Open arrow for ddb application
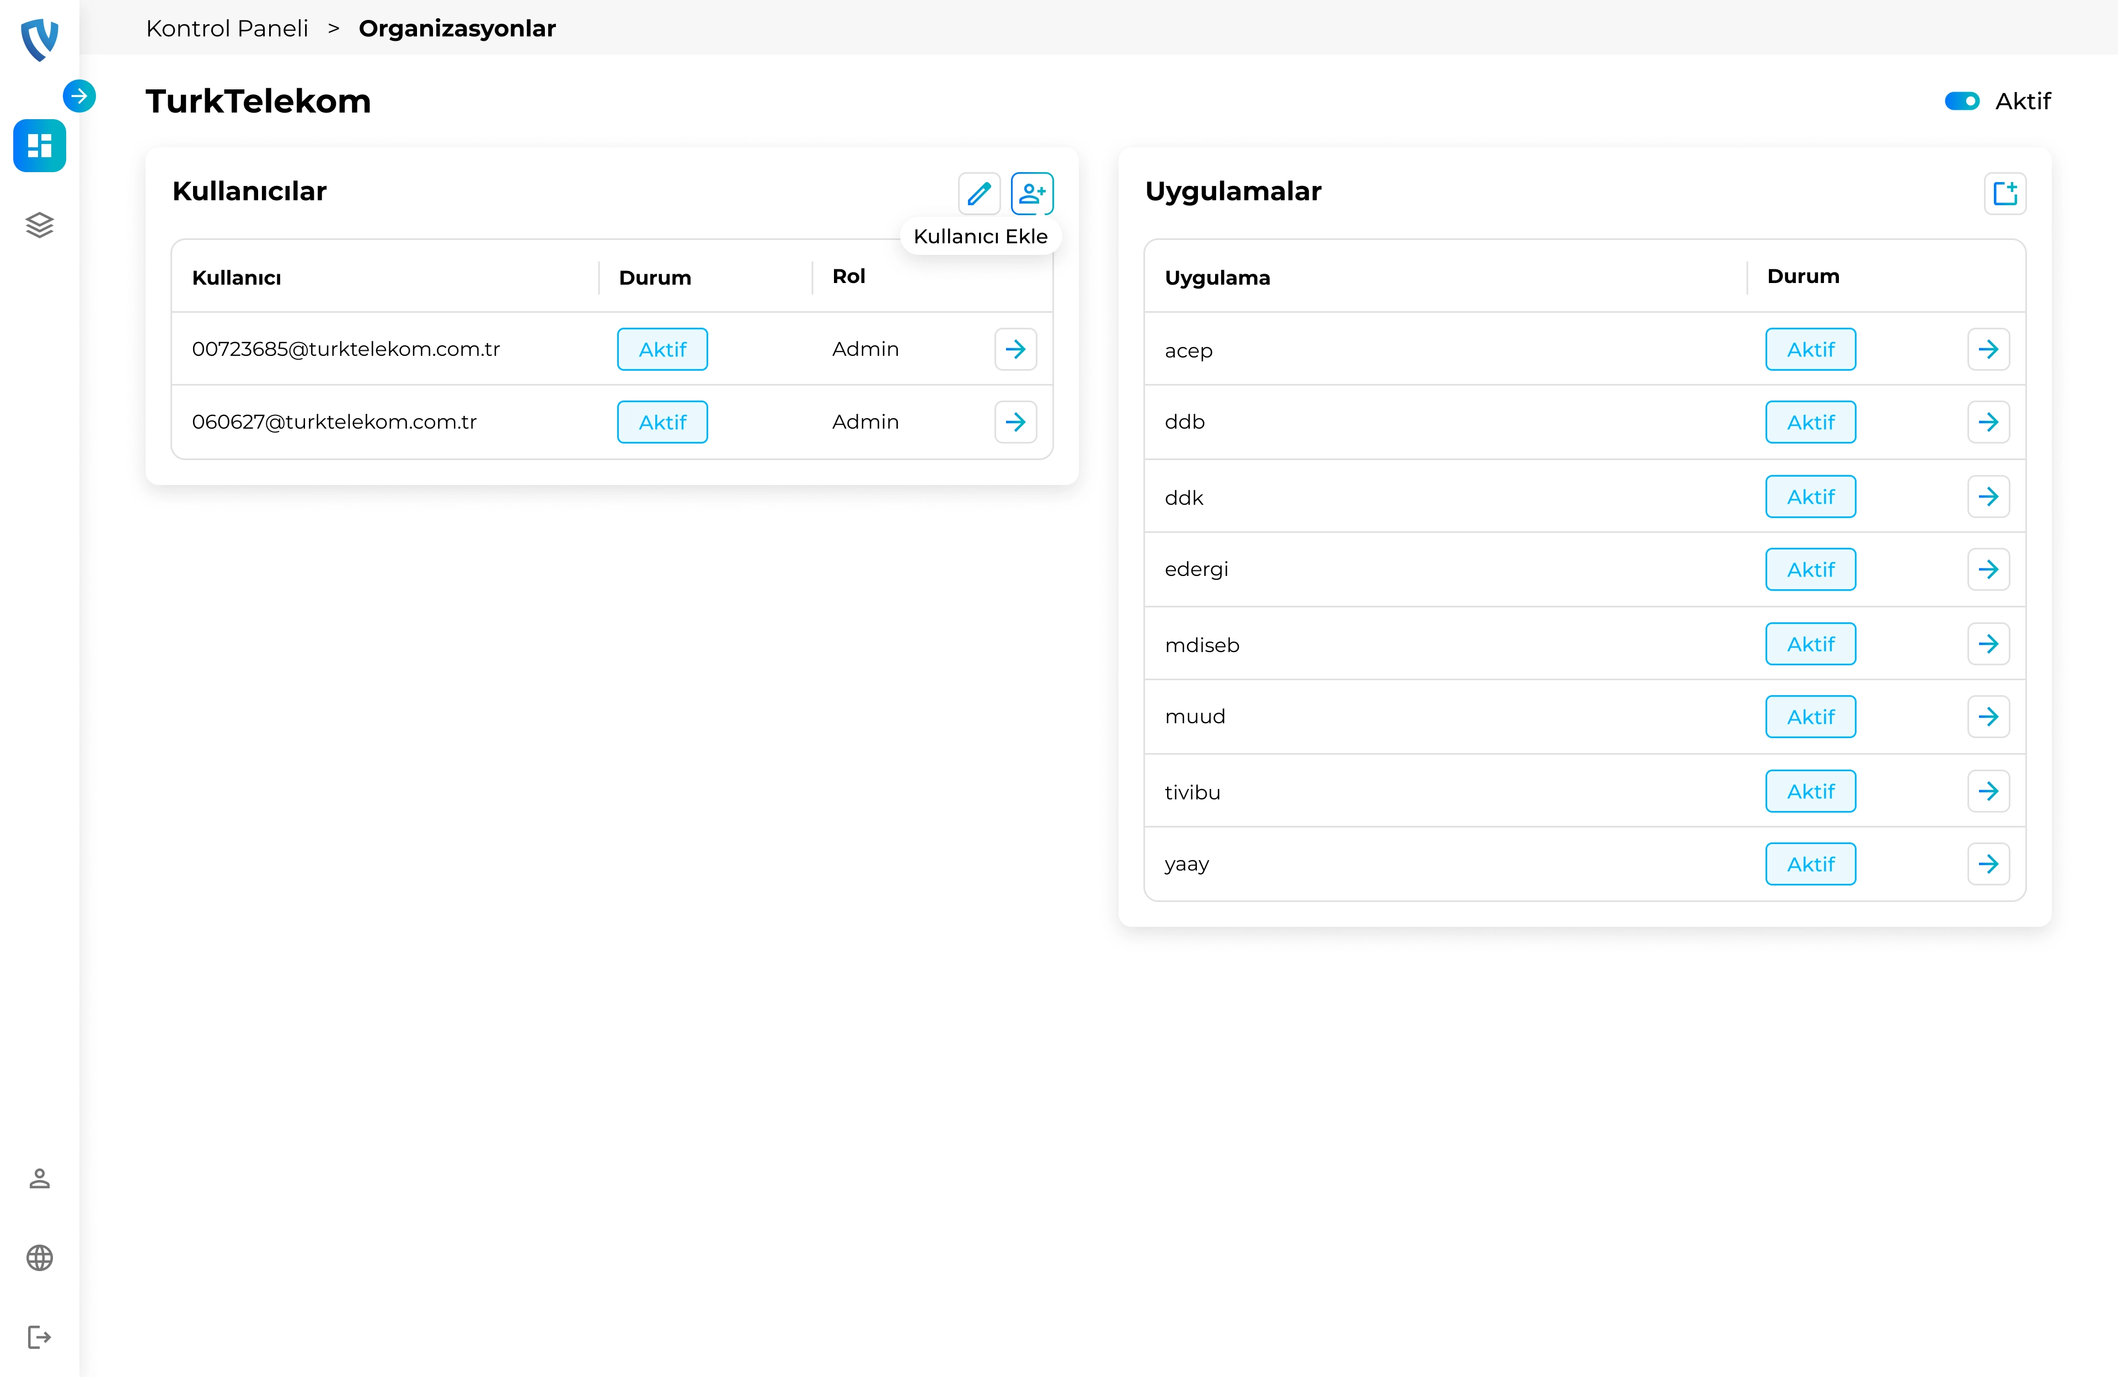This screenshot has height=1377, width=2118. coord(1988,422)
